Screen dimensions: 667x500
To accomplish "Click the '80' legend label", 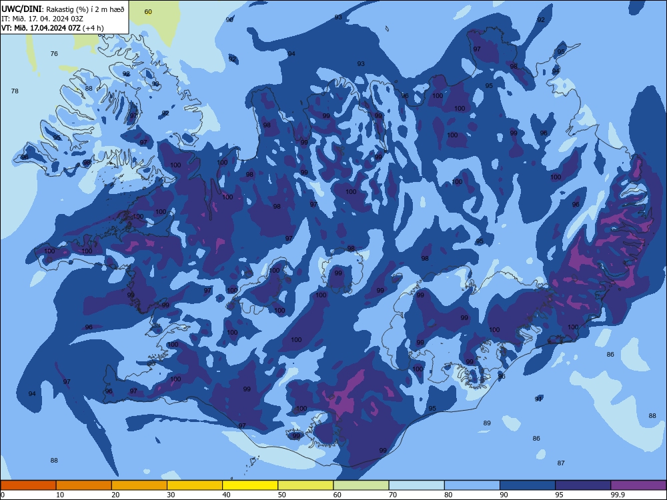I will 448,495.
